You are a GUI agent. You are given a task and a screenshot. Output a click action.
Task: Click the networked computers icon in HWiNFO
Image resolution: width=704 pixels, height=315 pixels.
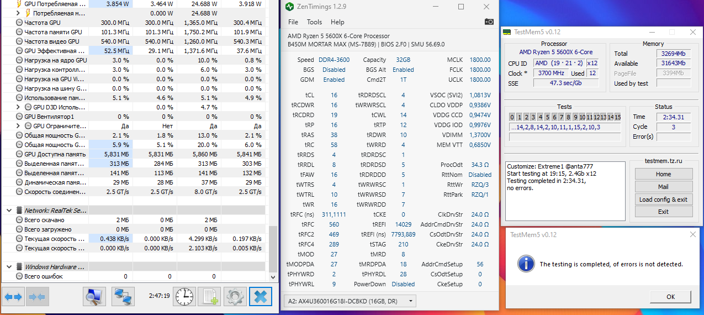click(x=123, y=297)
